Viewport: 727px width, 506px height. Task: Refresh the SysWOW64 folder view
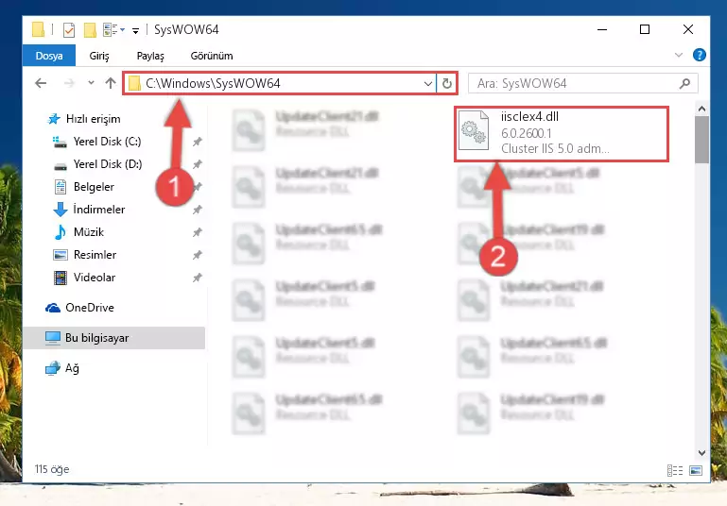point(446,84)
